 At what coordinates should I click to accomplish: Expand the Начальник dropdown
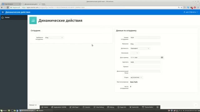pos(134,53)
